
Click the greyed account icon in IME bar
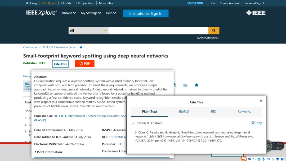tap(273, 159)
